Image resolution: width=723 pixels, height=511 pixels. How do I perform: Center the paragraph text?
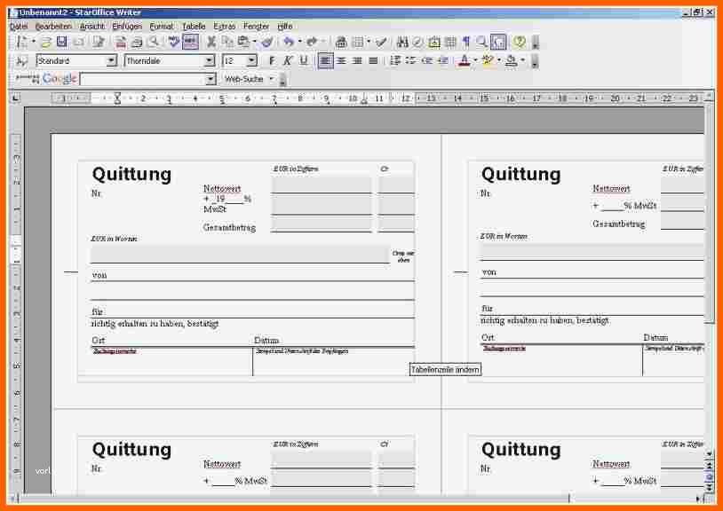click(342, 60)
